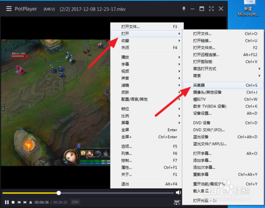The height and width of the screenshot is (208, 265).
Task: Expand the 播放 submenu
Action: pyautogui.click(x=147, y=57)
